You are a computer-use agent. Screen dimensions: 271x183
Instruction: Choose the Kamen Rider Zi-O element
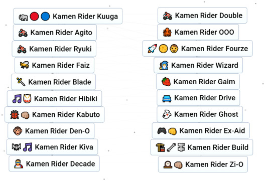click(203, 164)
